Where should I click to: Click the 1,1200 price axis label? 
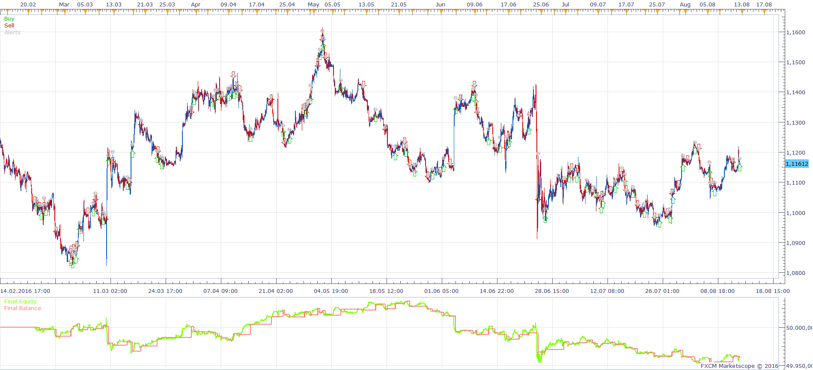[x=796, y=153]
